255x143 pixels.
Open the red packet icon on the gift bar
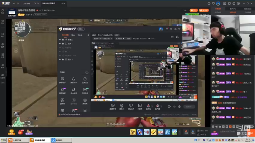(x=21, y=132)
